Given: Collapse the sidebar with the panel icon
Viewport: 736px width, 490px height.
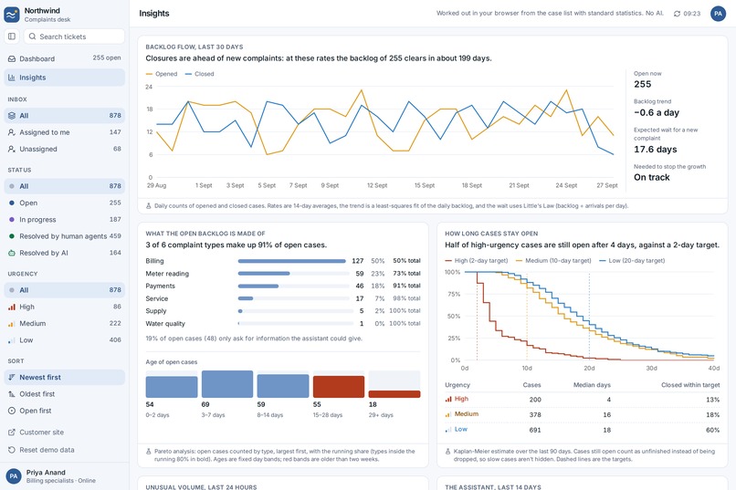Looking at the screenshot, I should click(x=12, y=36).
